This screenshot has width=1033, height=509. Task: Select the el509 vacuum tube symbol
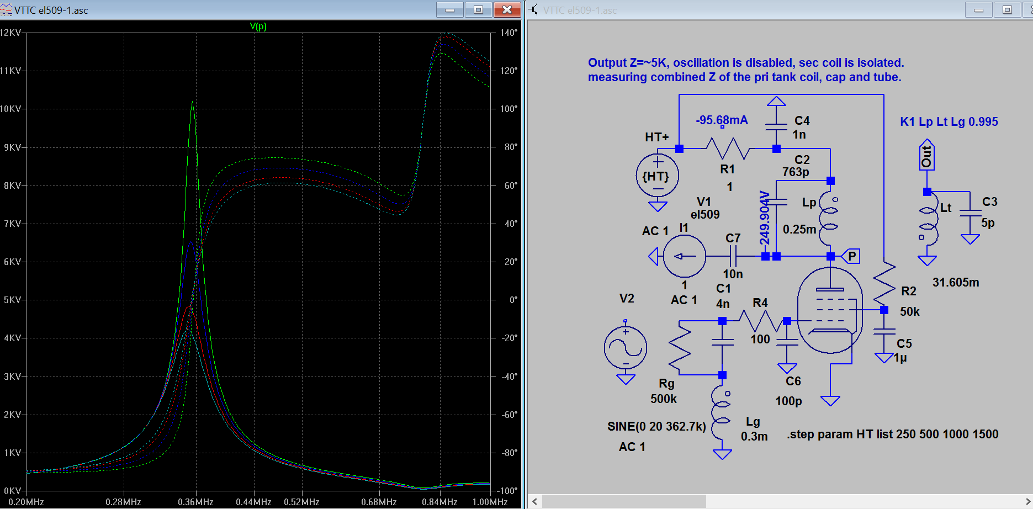tap(830, 310)
